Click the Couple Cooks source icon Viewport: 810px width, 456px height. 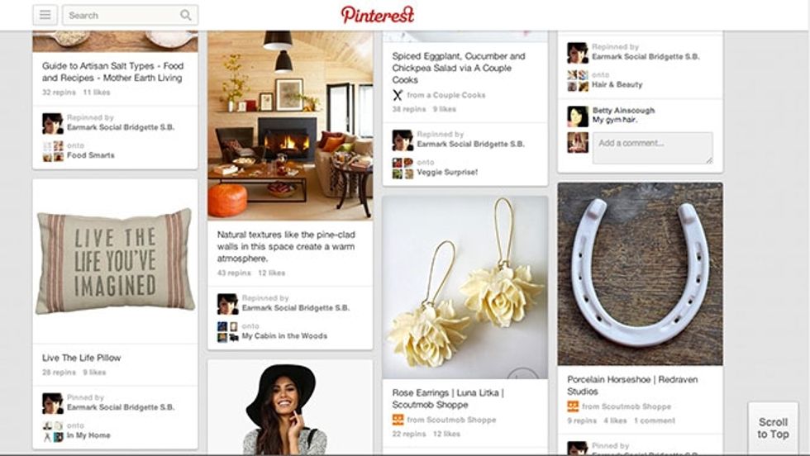398,95
